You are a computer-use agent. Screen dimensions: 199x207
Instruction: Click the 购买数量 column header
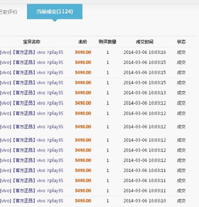(107, 42)
